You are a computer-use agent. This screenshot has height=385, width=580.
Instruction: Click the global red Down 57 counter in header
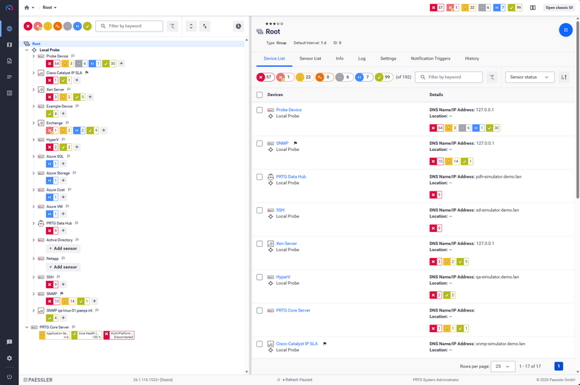[x=437, y=8]
